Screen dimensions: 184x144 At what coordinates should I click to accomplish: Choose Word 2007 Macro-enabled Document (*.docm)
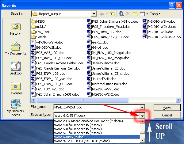[x=97, y=121]
